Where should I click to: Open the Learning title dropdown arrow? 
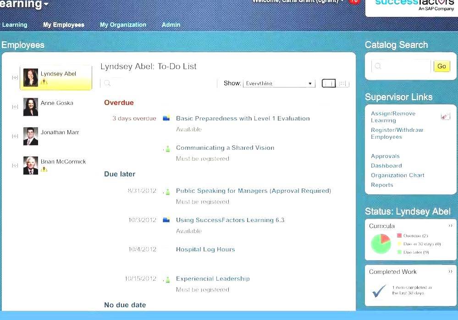click(46, 4)
